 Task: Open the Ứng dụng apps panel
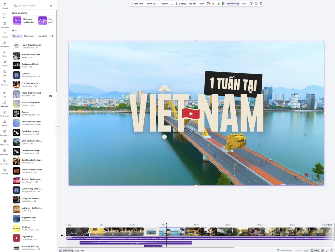(x=5, y=82)
